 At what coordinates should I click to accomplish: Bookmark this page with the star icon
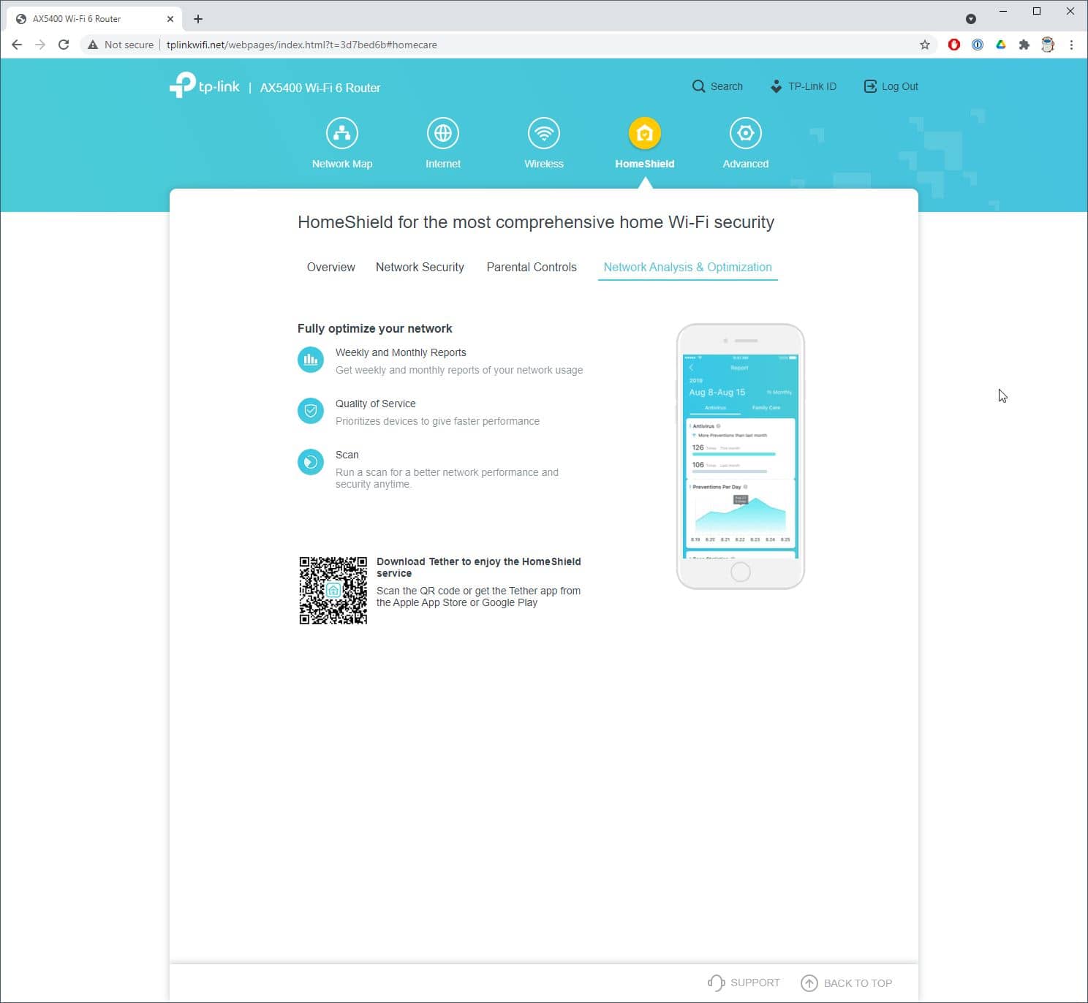click(925, 45)
